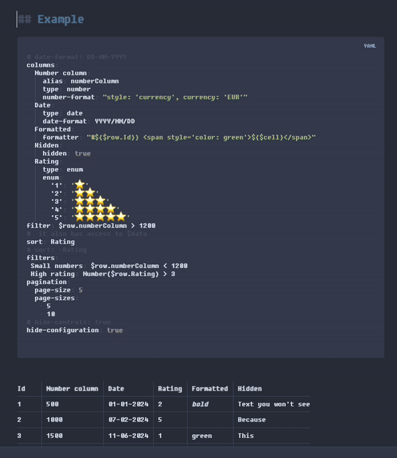Viewport: 397px width, 458px height.
Task: Click the 'columns' key in code
Action: tap(40, 65)
